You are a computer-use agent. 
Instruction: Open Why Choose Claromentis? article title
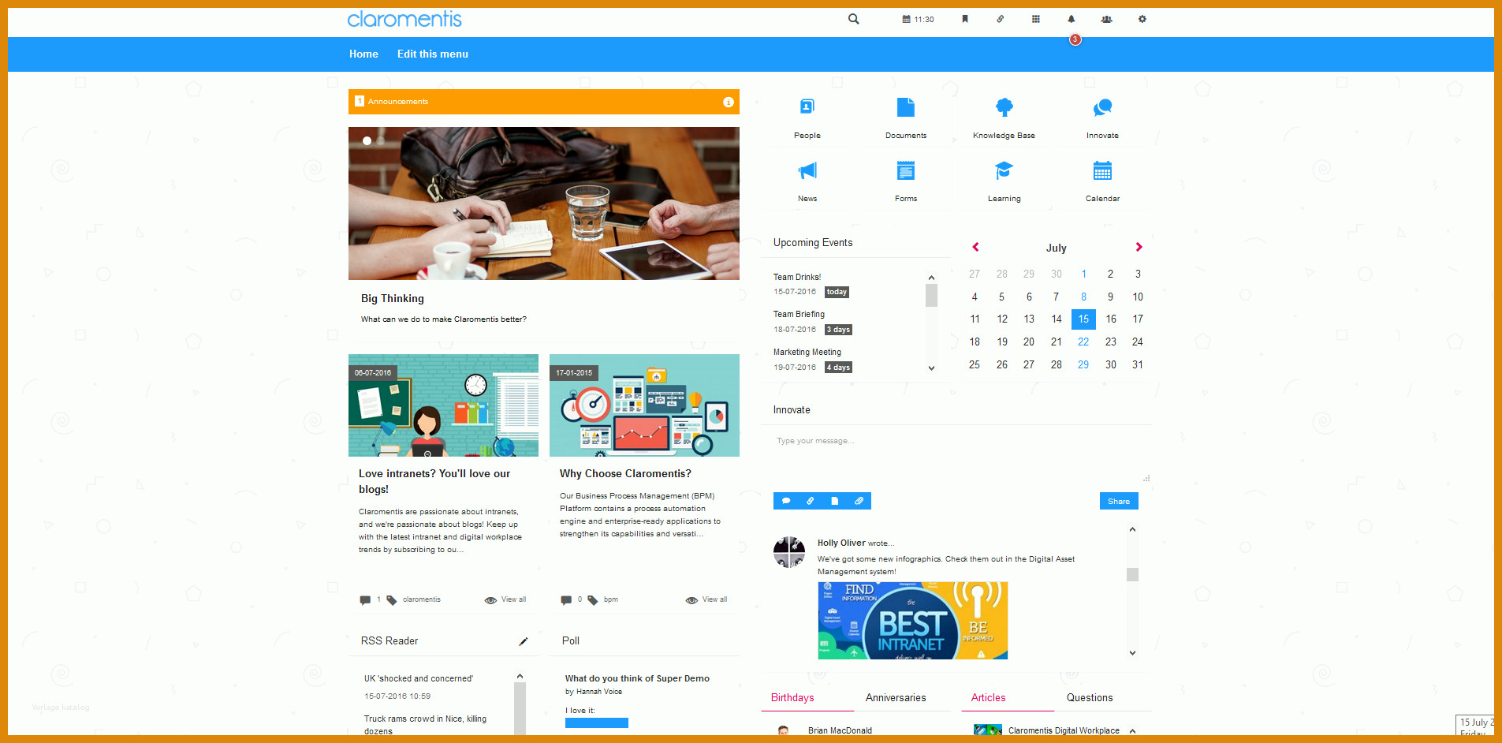[625, 474]
